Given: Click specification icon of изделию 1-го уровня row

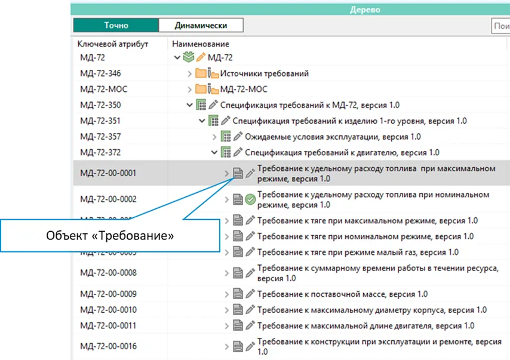Looking at the screenshot, I should [x=213, y=121].
